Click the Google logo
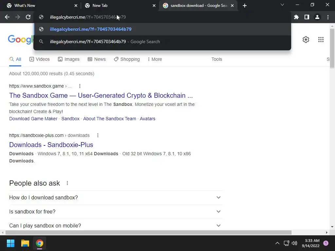Screen dimensions: 335x251 click(x=21, y=40)
